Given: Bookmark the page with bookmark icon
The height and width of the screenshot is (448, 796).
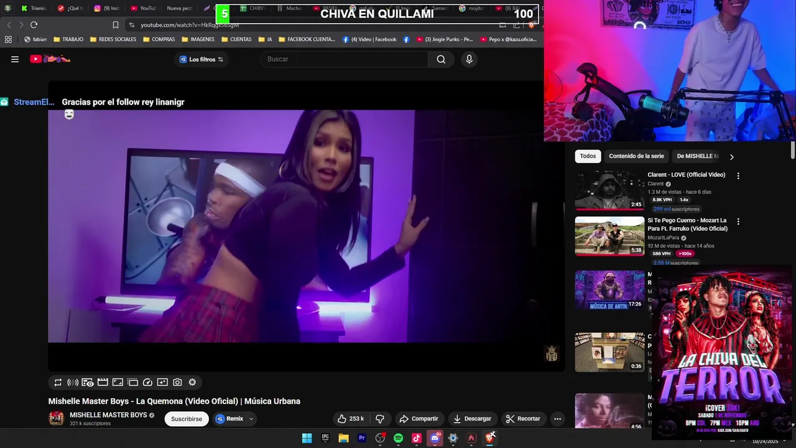Looking at the screenshot, I should tap(115, 25).
